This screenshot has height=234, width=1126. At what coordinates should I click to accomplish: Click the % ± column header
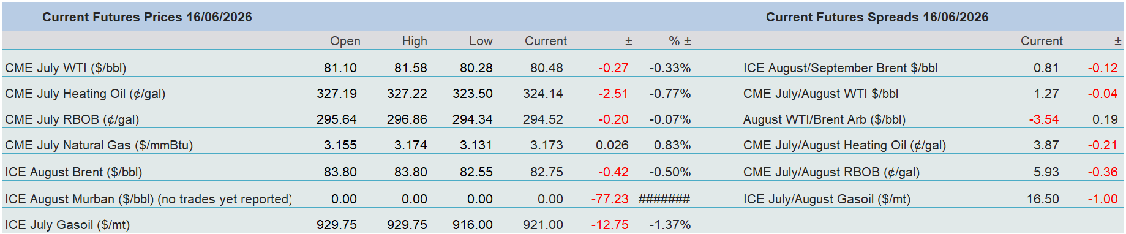pos(680,41)
